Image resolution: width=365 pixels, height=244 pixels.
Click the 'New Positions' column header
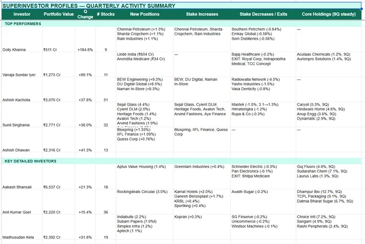click(144, 14)
